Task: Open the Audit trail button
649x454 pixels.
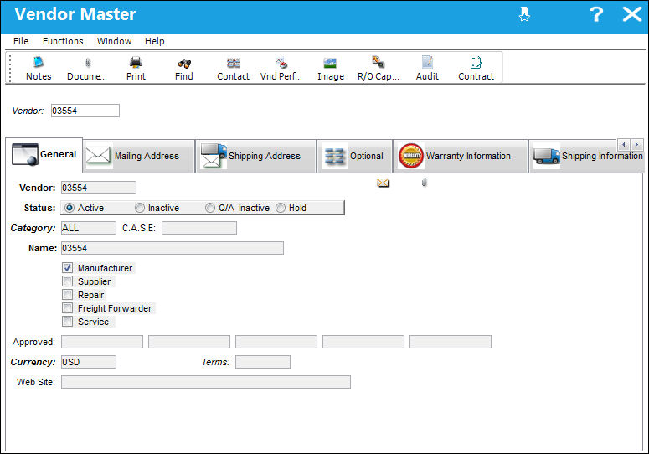Action: (x=427, y=69)
